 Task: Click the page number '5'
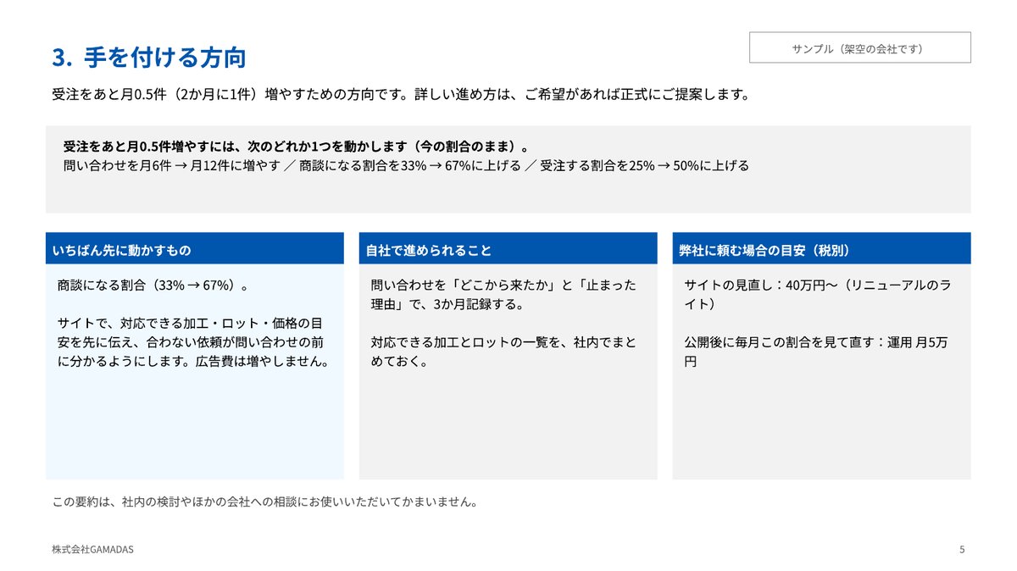coord(962,550)
